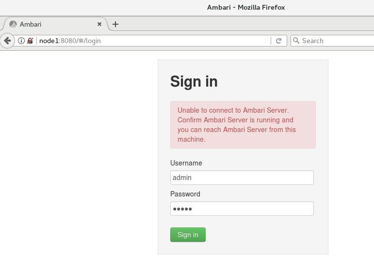
Task: Reload the current page
Action: 278,41
